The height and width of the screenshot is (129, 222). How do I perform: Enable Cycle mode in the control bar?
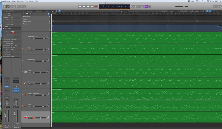pos(132,6)
